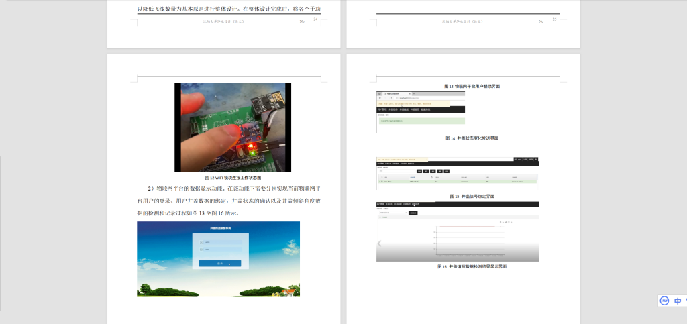
Task: Select the Figure 15 table screenshot image
Action: point(458,173)
